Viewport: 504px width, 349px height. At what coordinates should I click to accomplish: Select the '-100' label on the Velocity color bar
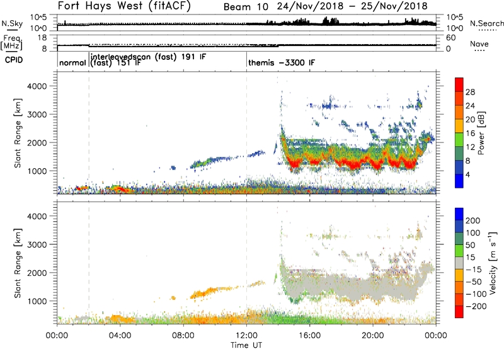click(x=476, y=294)
